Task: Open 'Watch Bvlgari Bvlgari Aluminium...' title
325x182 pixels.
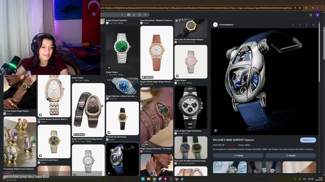Action: tap(188, 131)
